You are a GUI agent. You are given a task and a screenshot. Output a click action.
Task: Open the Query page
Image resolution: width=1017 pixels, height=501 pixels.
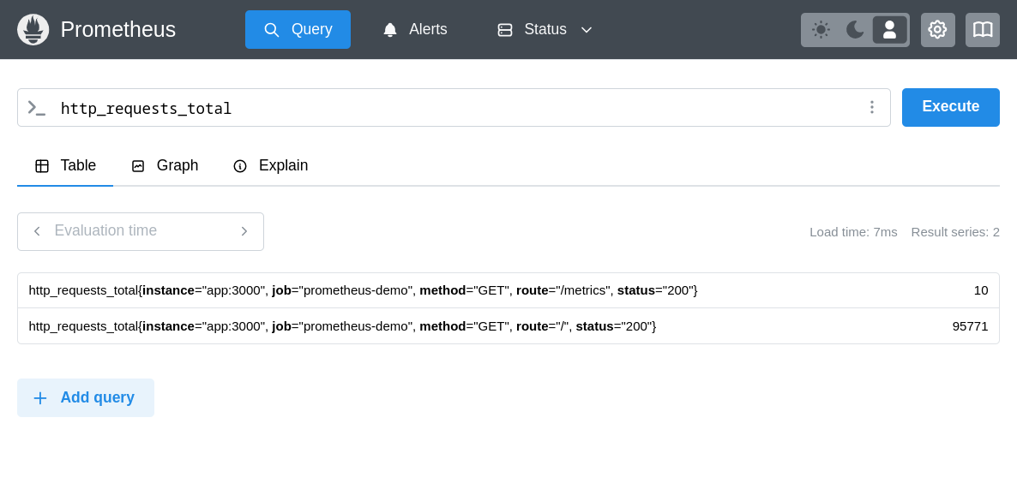(298, 30)
